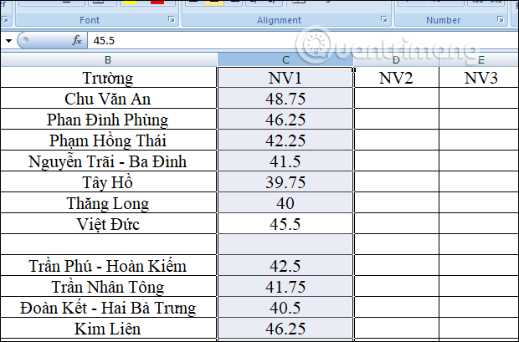519x342 pixels.
Task: Click the NV3 header cell
Action: pyautogui.click(x=479, y=78)
